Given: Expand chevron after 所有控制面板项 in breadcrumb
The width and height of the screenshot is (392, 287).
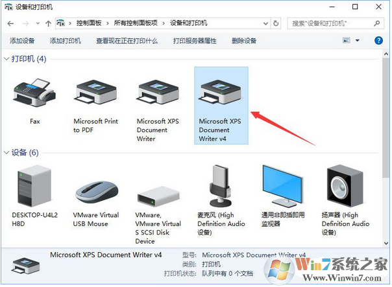Looking at the screenshot, I should tap(164, 23).
